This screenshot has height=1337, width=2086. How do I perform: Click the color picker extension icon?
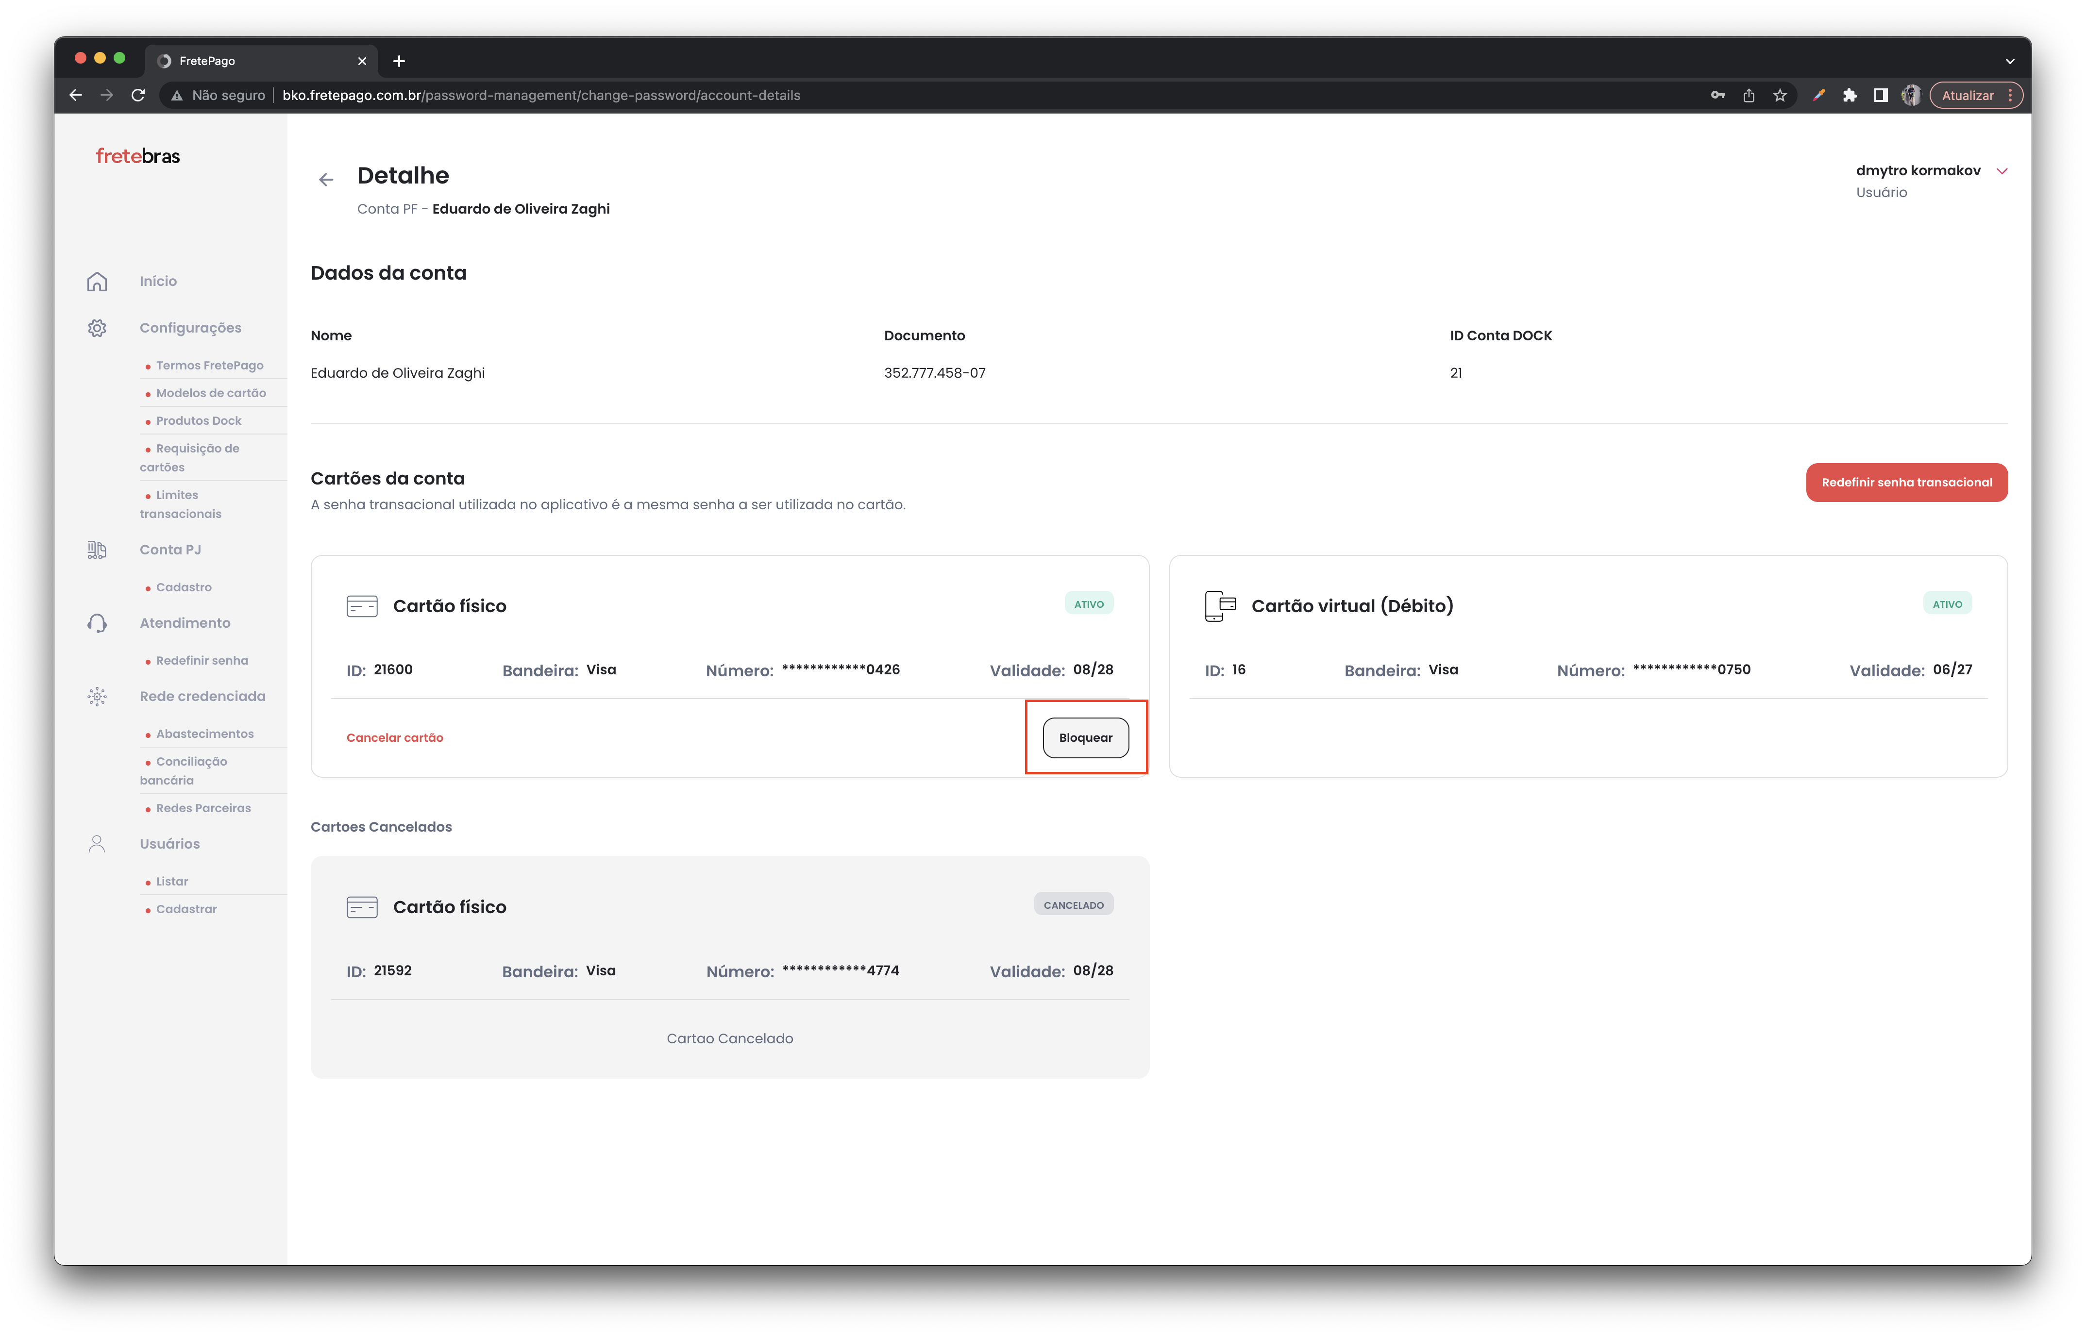tap(1818, 96)
